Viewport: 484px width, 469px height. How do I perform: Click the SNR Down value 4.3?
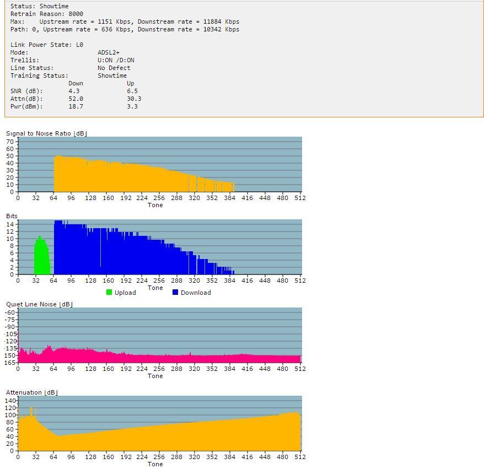tap(74, 91)
